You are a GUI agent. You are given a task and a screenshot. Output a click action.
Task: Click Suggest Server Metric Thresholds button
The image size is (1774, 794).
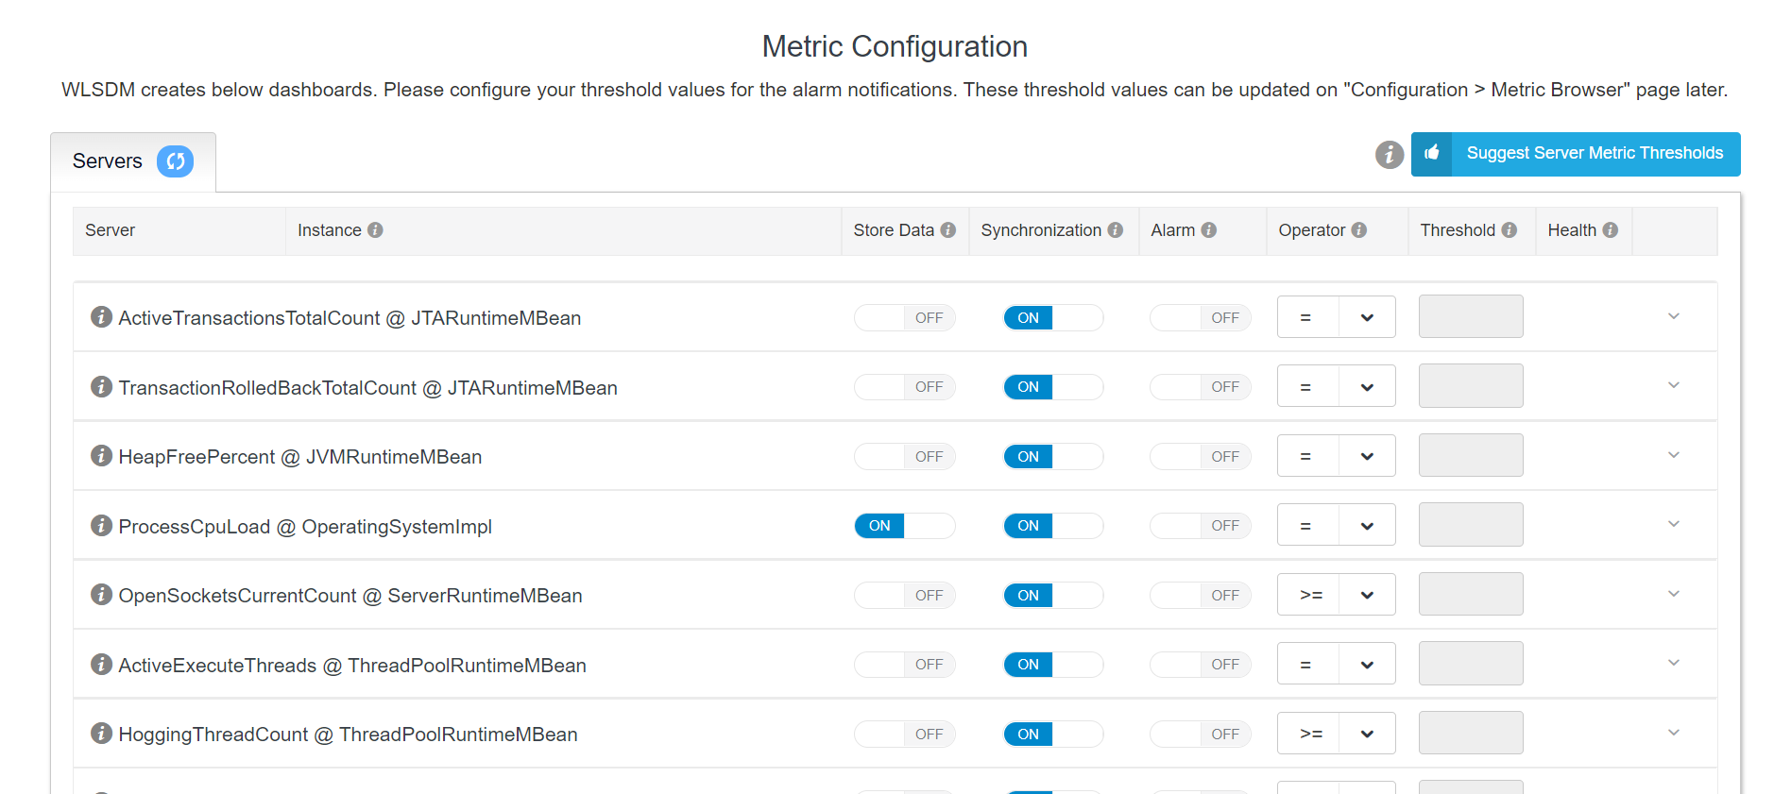(x=1594, y=154)
